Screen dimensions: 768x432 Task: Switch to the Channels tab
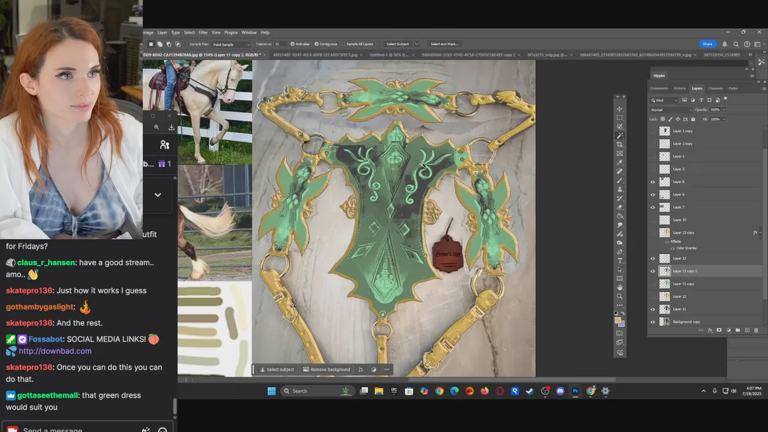coord(716,88)
